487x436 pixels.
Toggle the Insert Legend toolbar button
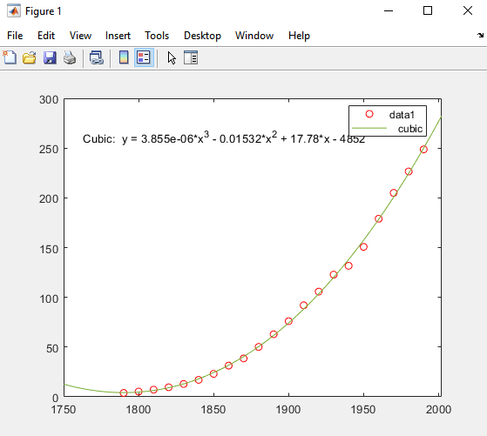[x=144, y=57]
